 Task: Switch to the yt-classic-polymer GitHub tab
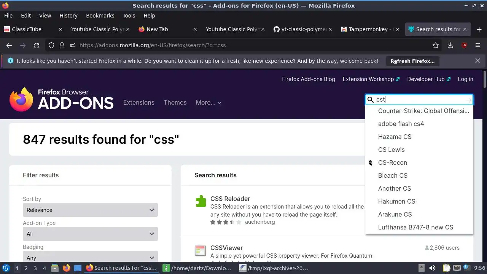[x=304, y=29]
